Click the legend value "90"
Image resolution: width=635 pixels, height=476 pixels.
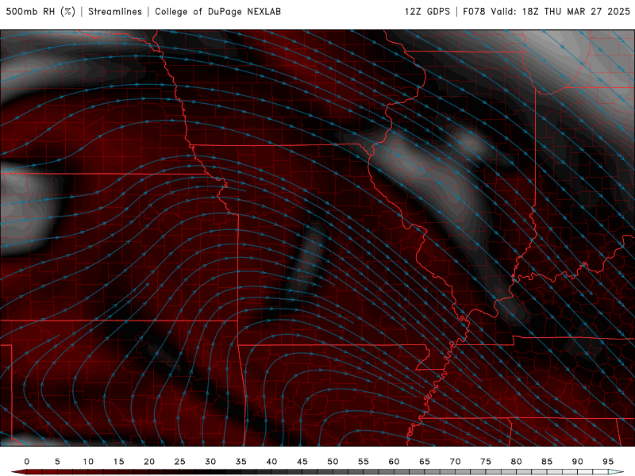(577, 462)
